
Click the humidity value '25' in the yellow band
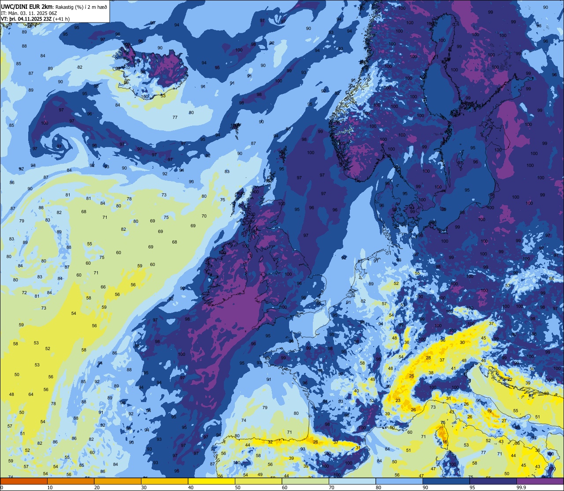pyautogui.click(x=412, y=376)
